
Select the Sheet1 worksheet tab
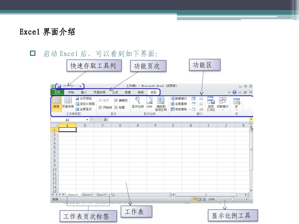point(73,195)
